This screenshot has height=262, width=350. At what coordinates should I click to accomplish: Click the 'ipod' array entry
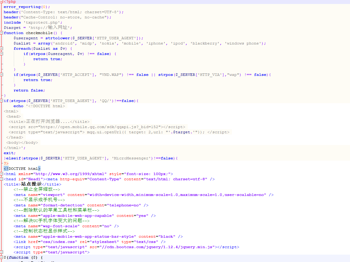(178, 43)
